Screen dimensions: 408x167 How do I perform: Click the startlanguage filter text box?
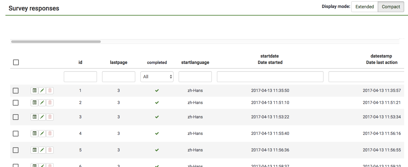coord(195,77)
